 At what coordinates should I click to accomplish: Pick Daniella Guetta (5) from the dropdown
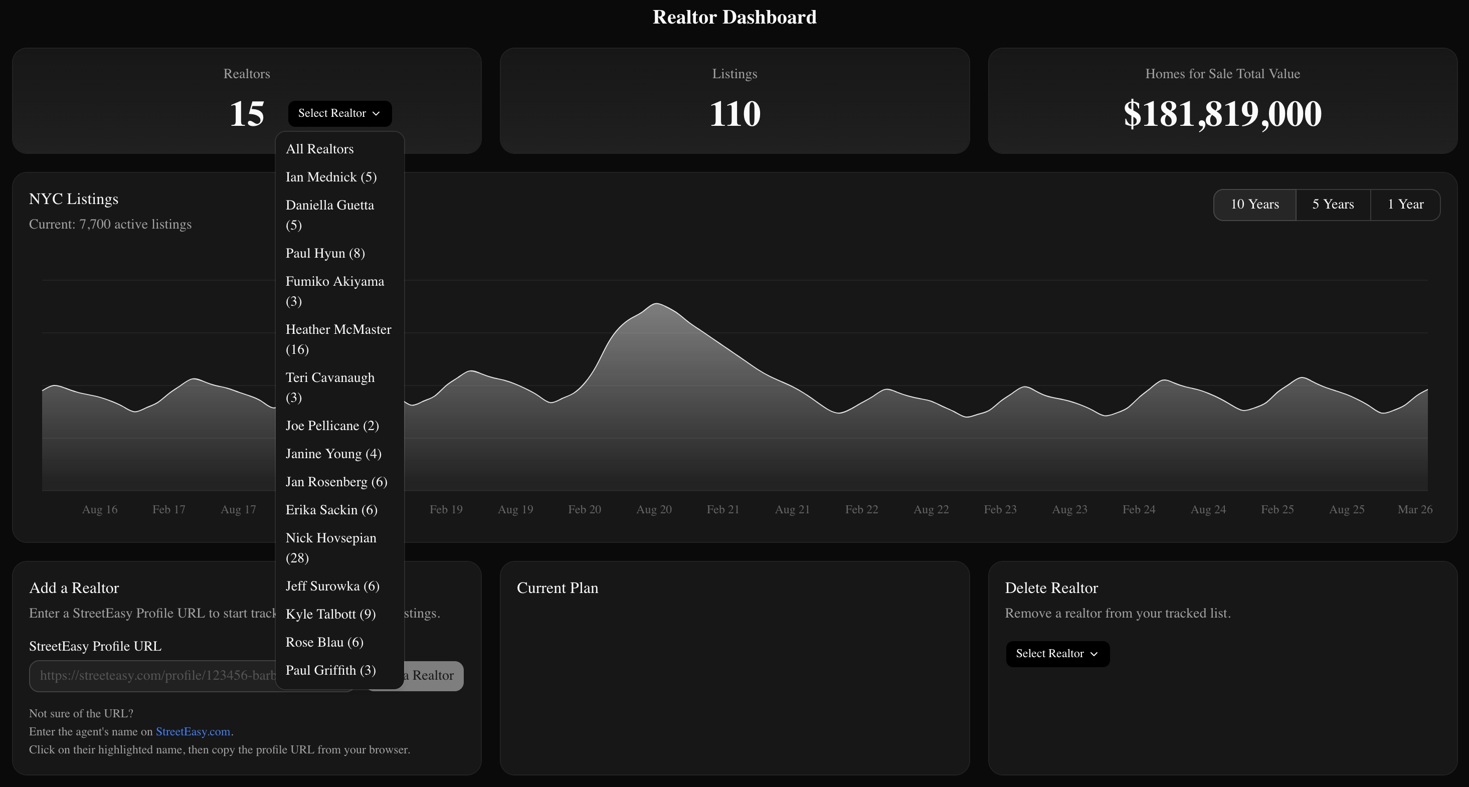tap(340, 215)
